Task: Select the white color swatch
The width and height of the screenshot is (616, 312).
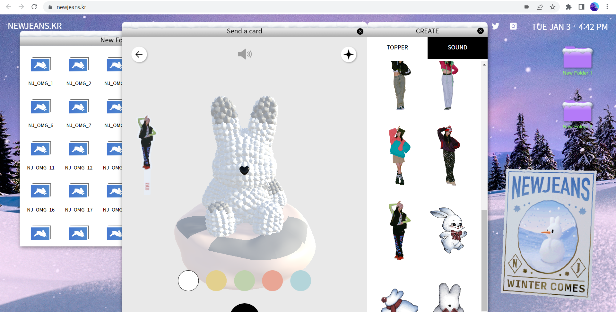Action: point(188,281)
